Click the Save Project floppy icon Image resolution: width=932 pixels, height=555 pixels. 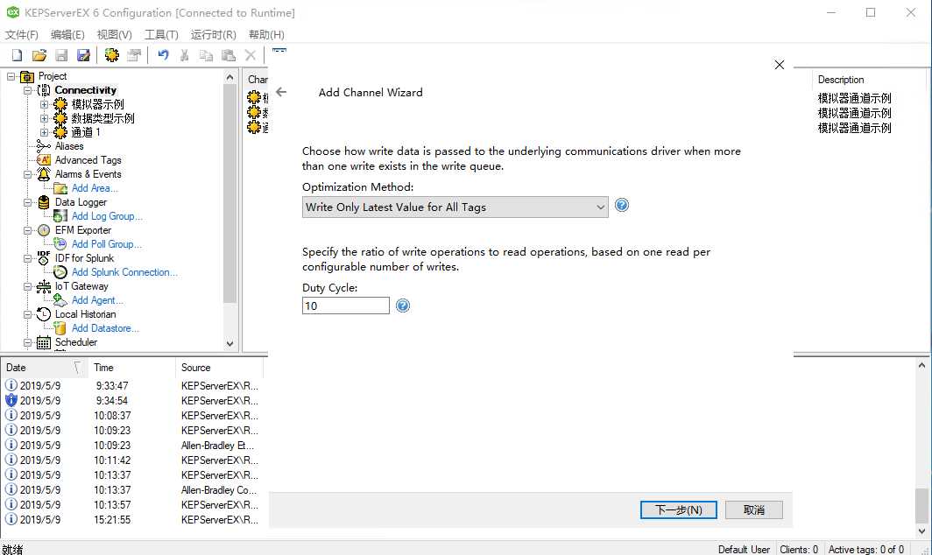(61, 56)
